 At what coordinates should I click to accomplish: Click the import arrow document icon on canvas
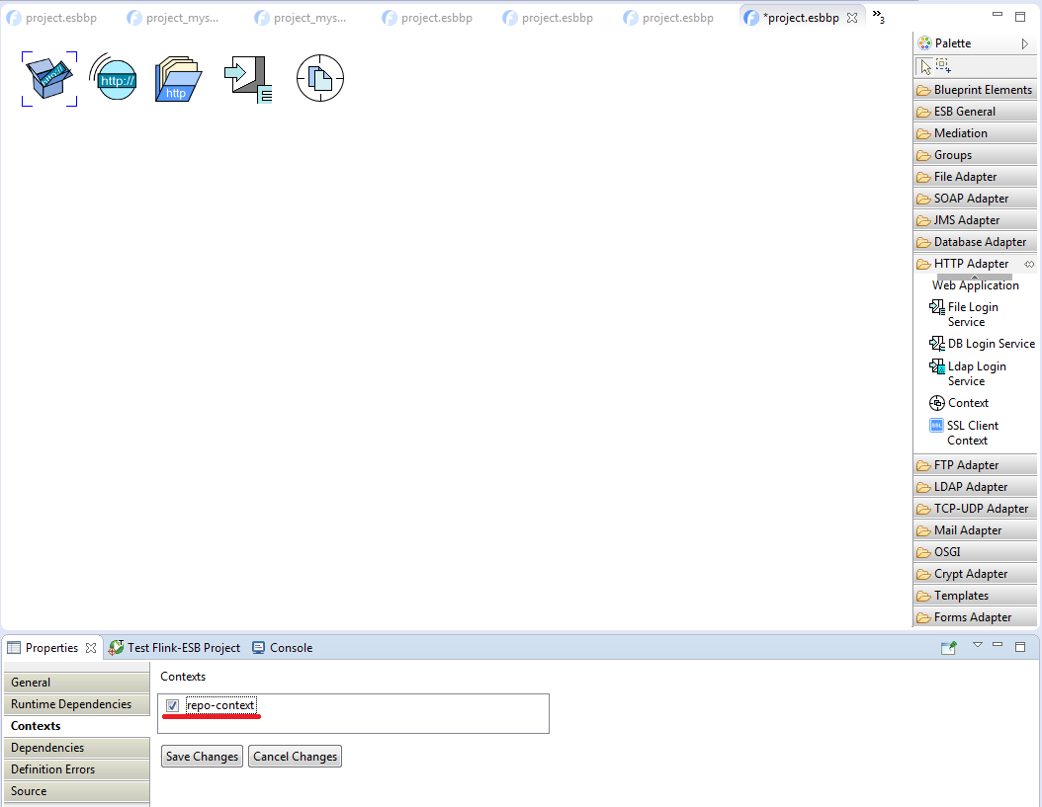point(247,79)
